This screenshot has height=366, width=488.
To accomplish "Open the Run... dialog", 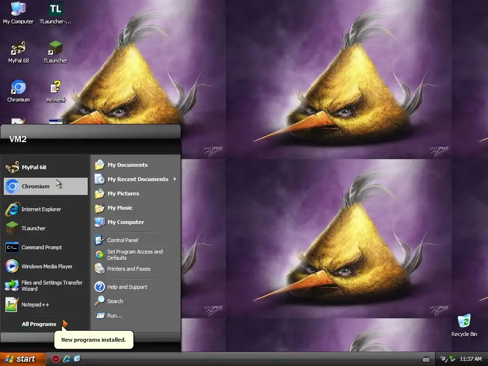I will (136, 315).
